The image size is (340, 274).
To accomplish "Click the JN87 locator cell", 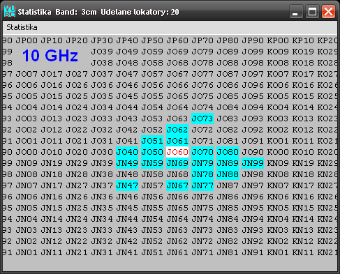I will point(228,185).
